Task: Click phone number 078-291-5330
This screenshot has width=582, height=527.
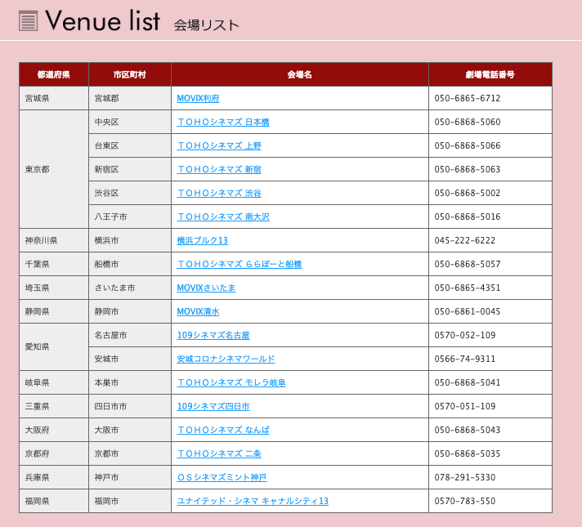Action: coord(465,477)
